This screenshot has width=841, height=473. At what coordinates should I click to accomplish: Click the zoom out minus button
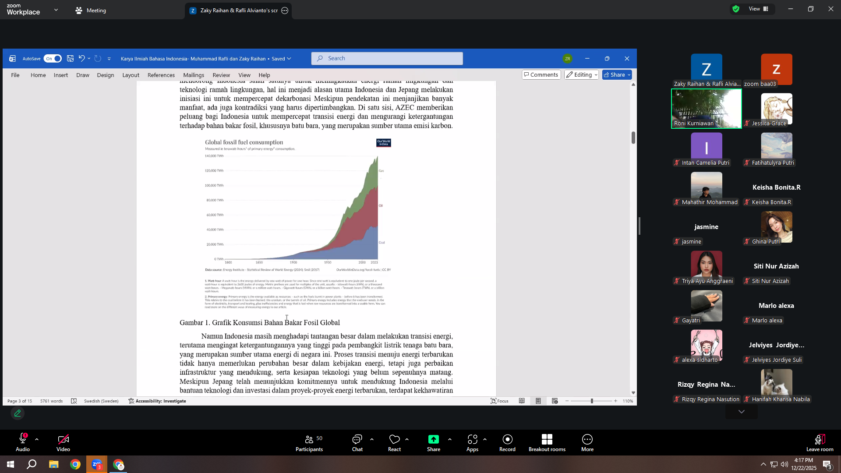[x=567, y=401]
